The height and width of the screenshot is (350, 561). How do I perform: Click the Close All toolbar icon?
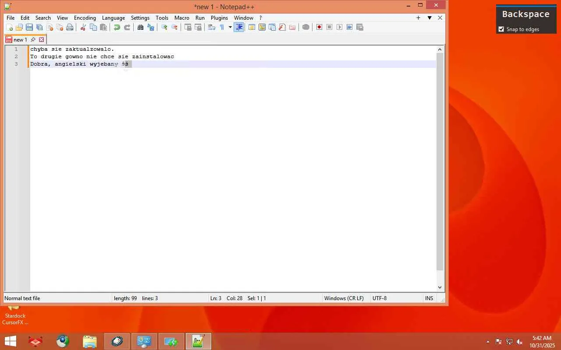click(60, 27)
